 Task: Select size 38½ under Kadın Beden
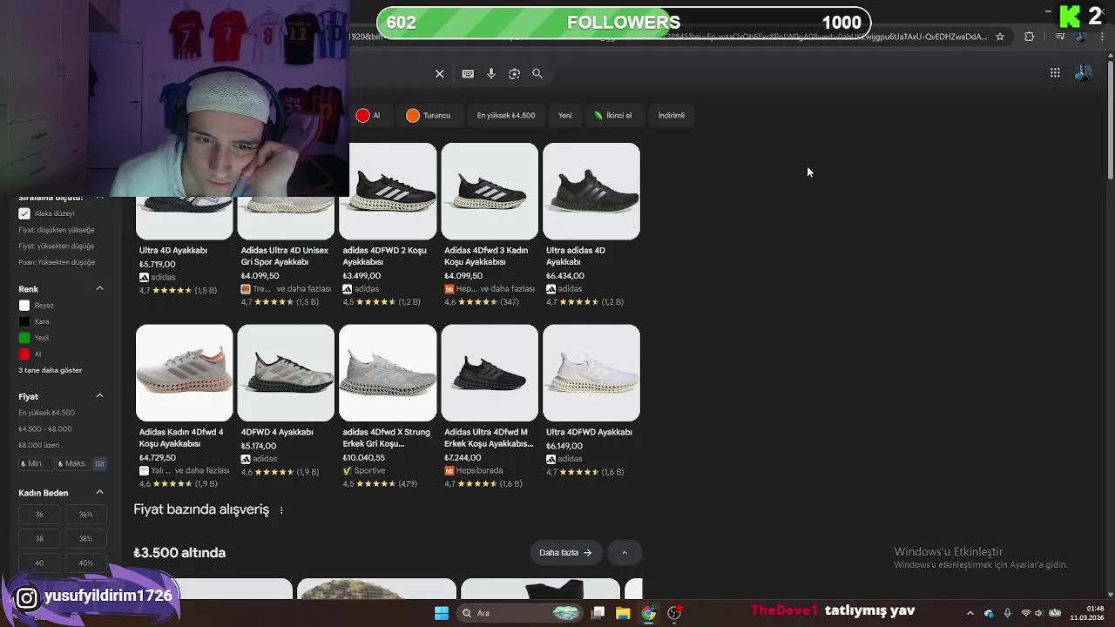(x=86, y=539)
